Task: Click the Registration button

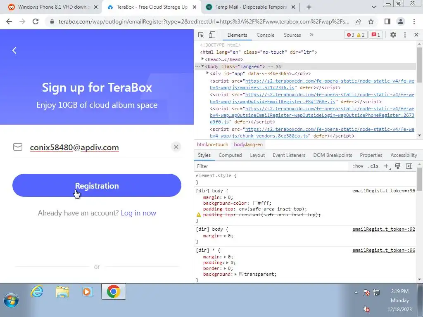Action: [97, 185]
